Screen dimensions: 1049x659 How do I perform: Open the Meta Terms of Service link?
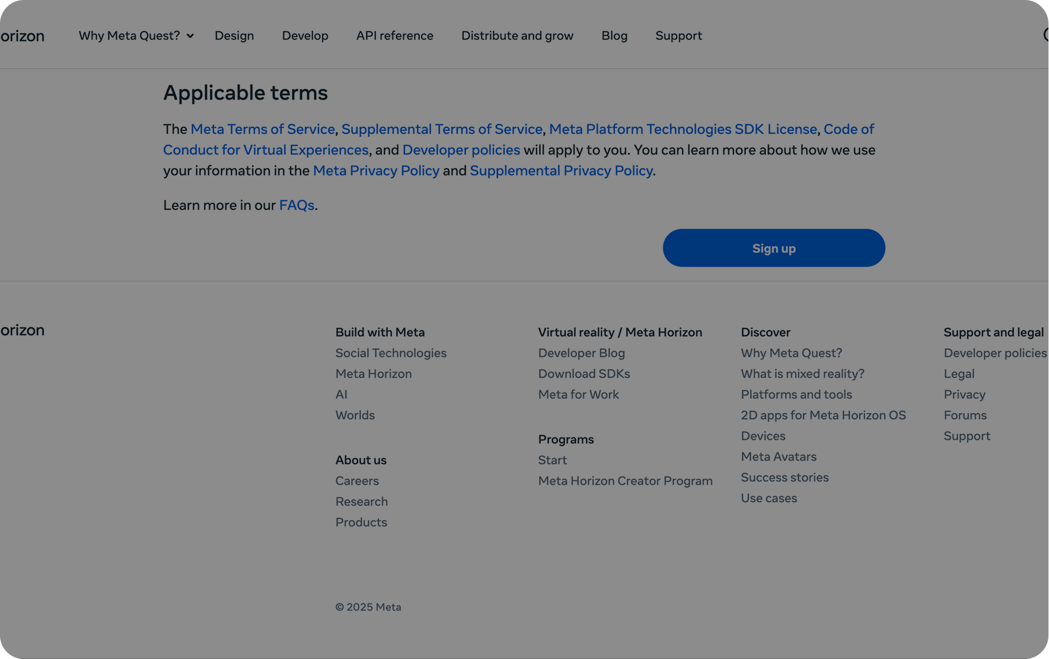(263, 129)
